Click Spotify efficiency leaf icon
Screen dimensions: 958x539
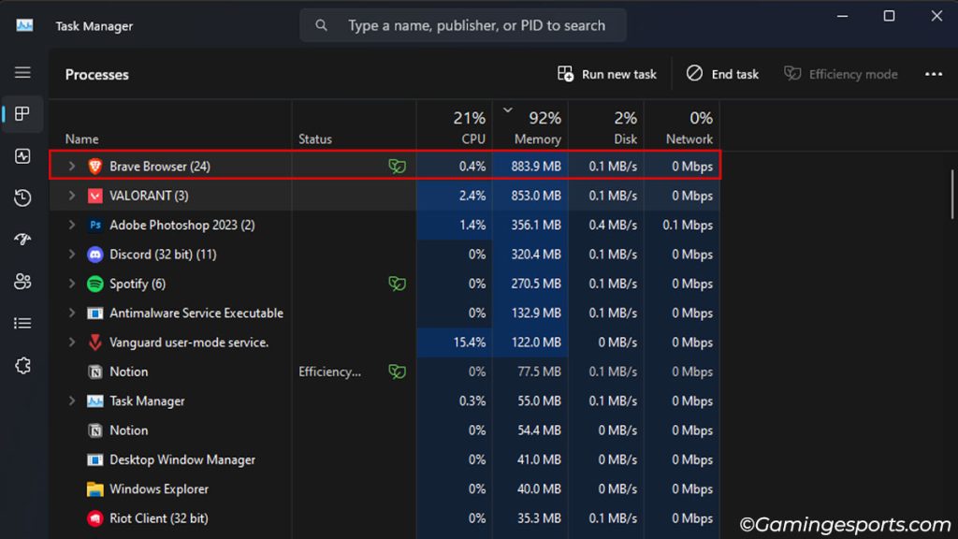(397, 284)
